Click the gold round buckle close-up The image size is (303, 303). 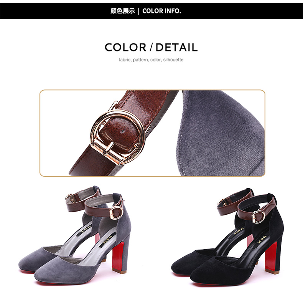pos(118,137)
